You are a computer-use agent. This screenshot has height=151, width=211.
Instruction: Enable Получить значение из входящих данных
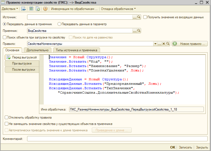coord(145,17)
